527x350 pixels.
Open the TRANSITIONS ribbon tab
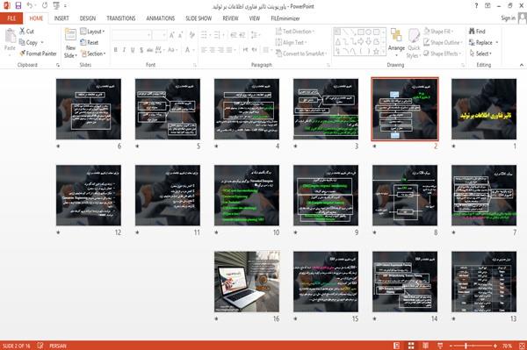(121, 18)
